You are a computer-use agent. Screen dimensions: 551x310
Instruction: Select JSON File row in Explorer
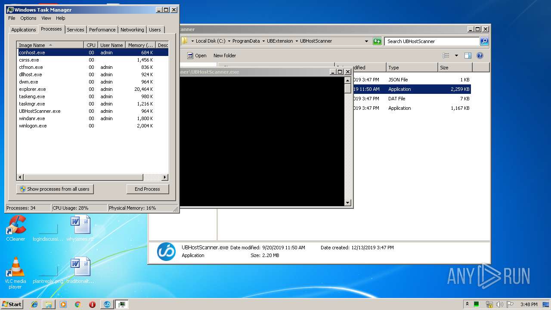click(x=412, y=80)
